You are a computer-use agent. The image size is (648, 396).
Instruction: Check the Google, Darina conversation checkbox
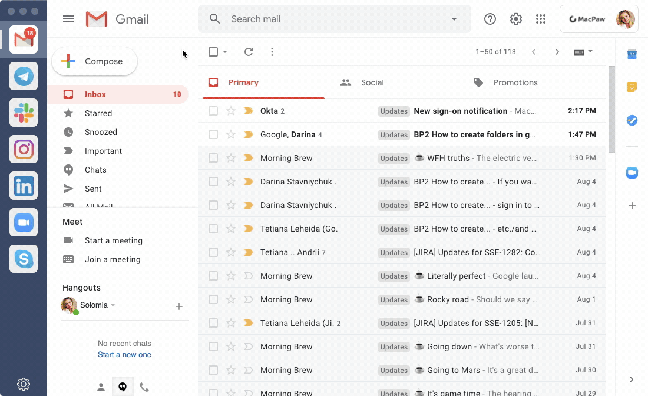213,134
